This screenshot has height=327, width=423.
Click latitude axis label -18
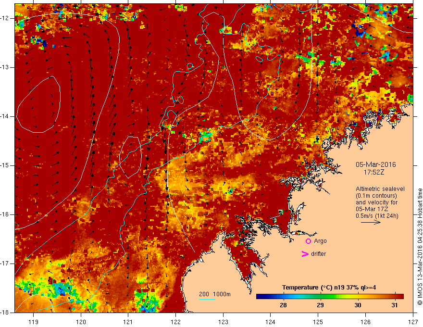click(5, 313)
